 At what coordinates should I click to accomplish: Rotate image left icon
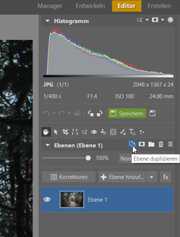pos(90,113)
